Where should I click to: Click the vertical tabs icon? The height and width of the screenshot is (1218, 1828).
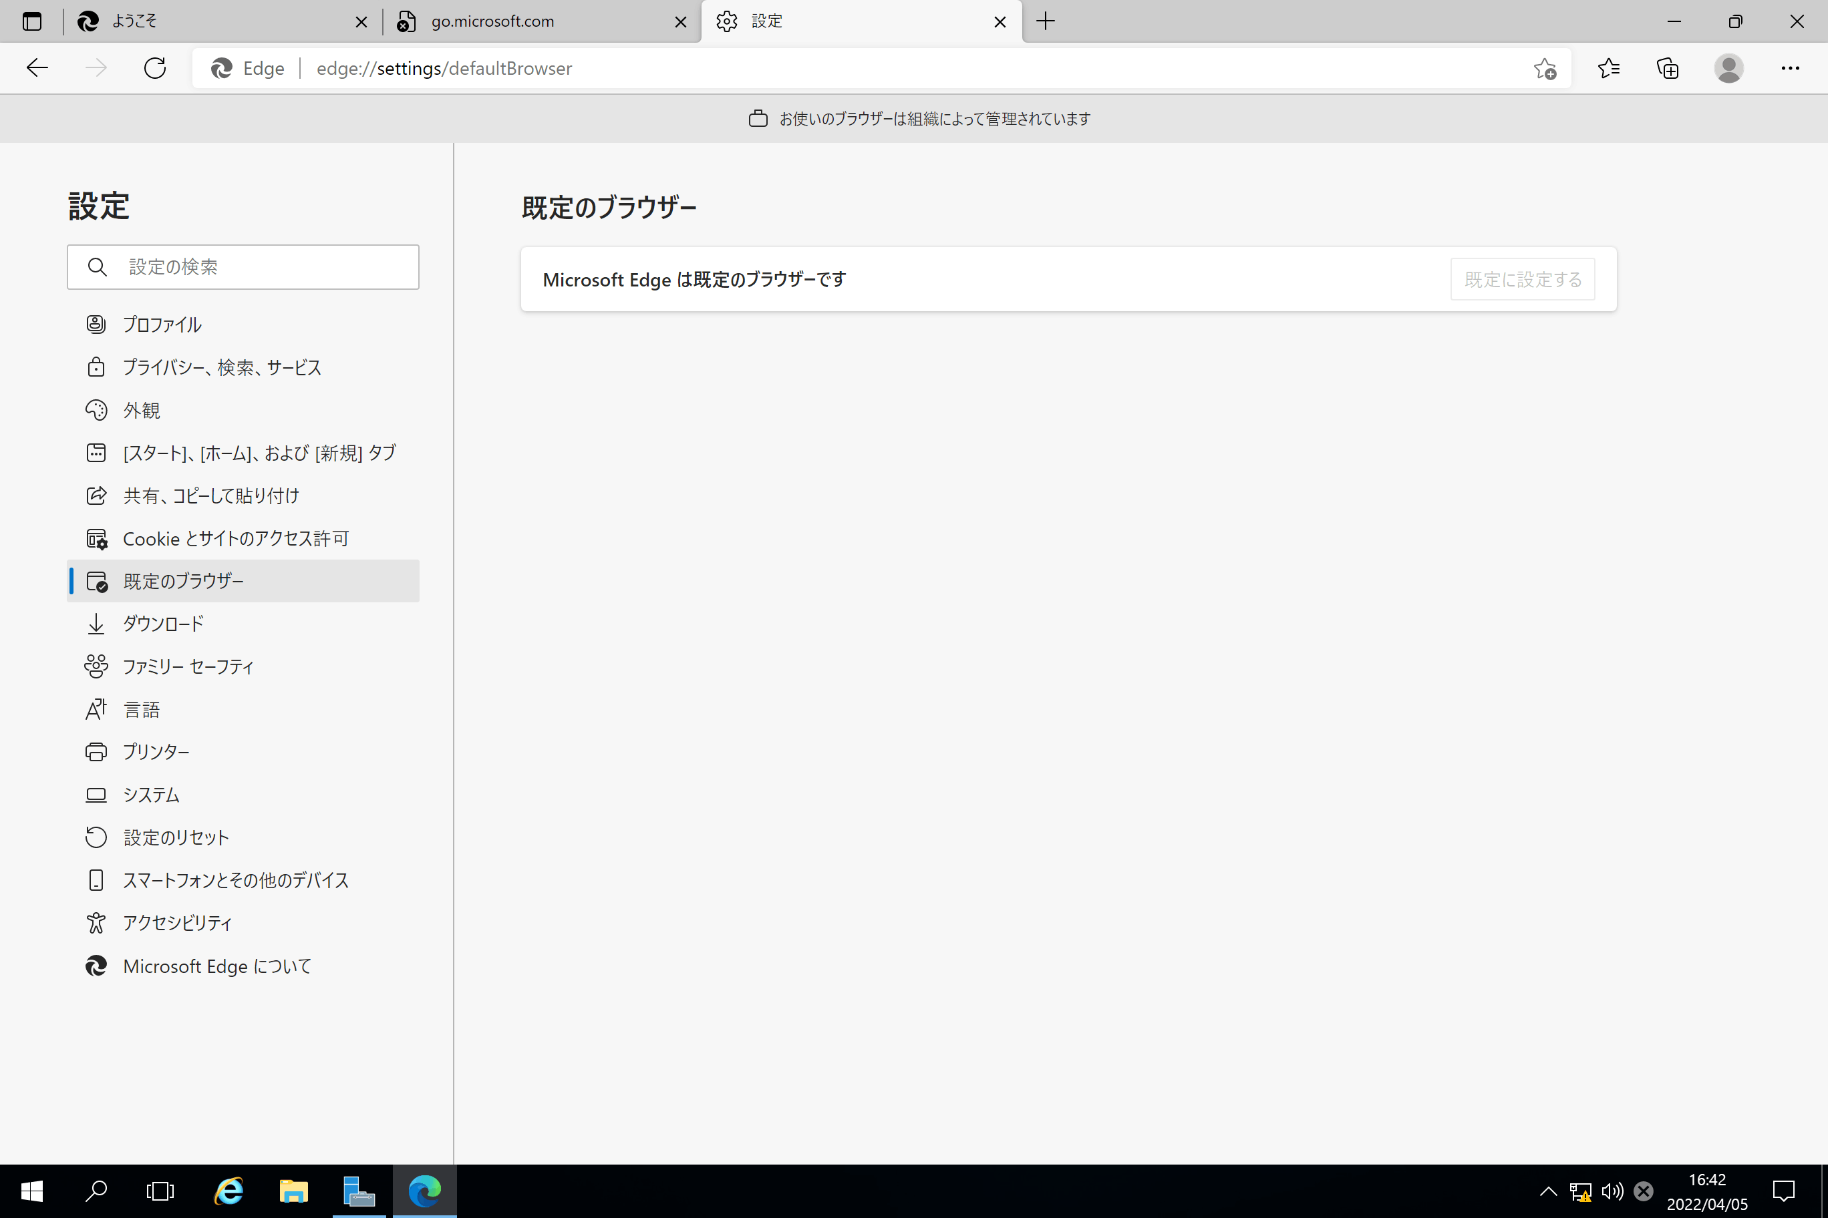(32, 22)
